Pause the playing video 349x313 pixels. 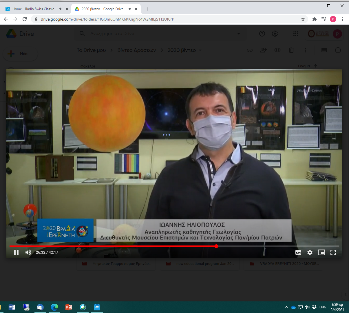pos(17,252)
